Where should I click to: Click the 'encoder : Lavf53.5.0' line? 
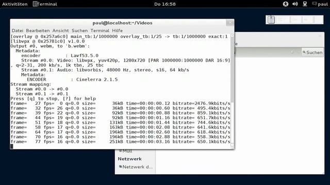[60, 55]
